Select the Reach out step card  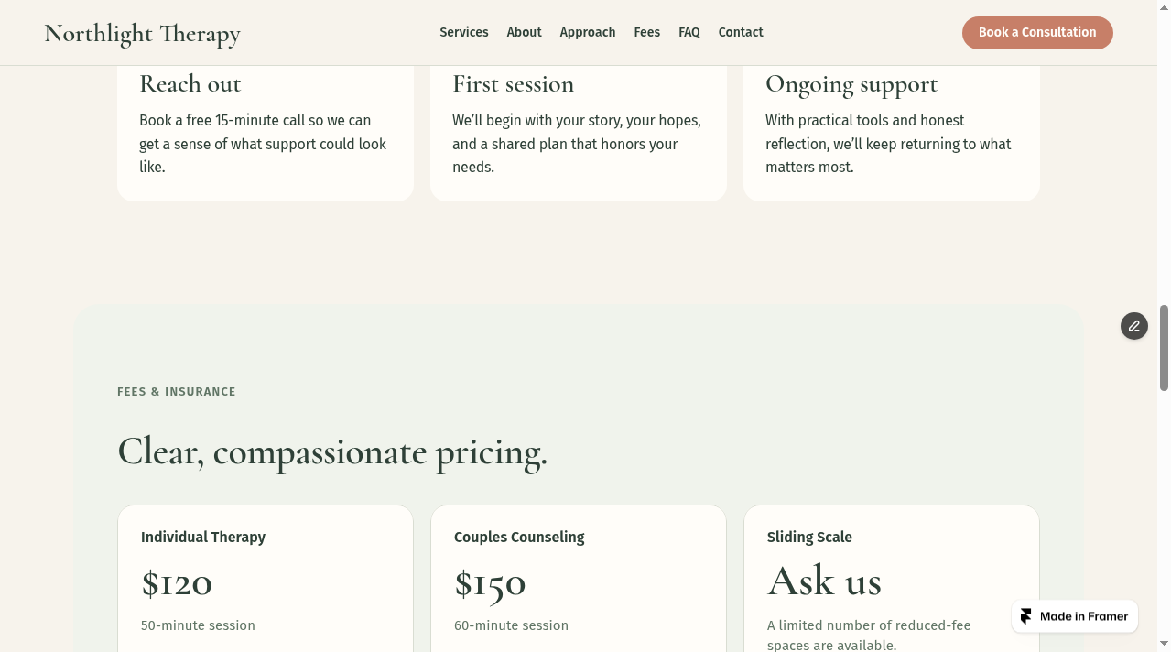(266, 134)
